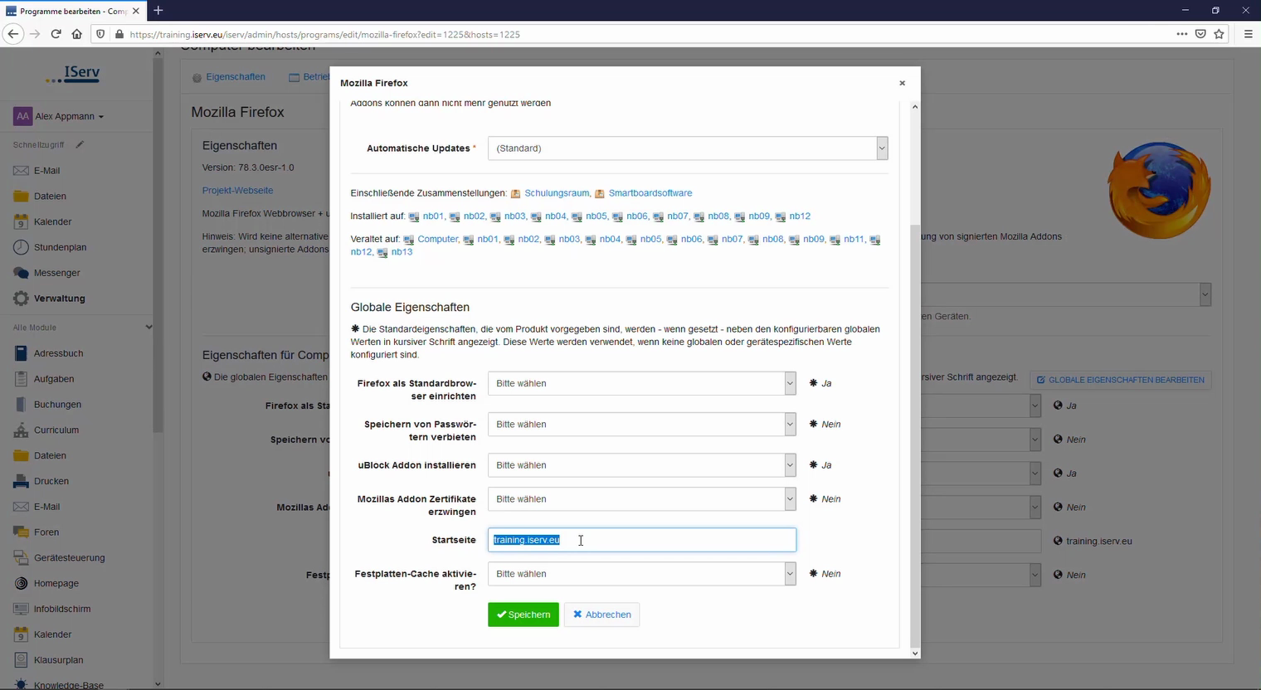
Task: Open the uBlock Addon installieren dropdown
Action: tap(641, 465)
